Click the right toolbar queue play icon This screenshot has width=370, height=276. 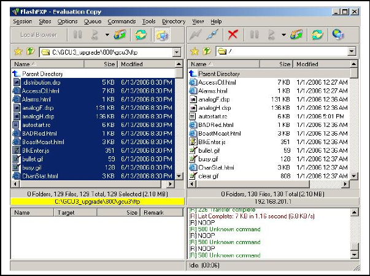click(272, 35)
